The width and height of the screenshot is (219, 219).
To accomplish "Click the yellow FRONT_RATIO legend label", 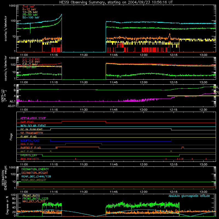I will 31,196.
